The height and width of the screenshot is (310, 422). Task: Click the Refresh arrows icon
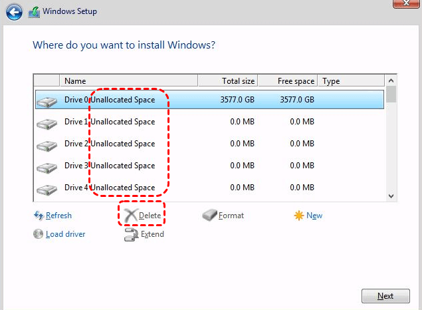38,216
